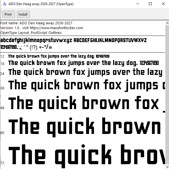Click the vertical scrollbar track
169x169 pixels.
pyautogui.click(x=167, y=95)
